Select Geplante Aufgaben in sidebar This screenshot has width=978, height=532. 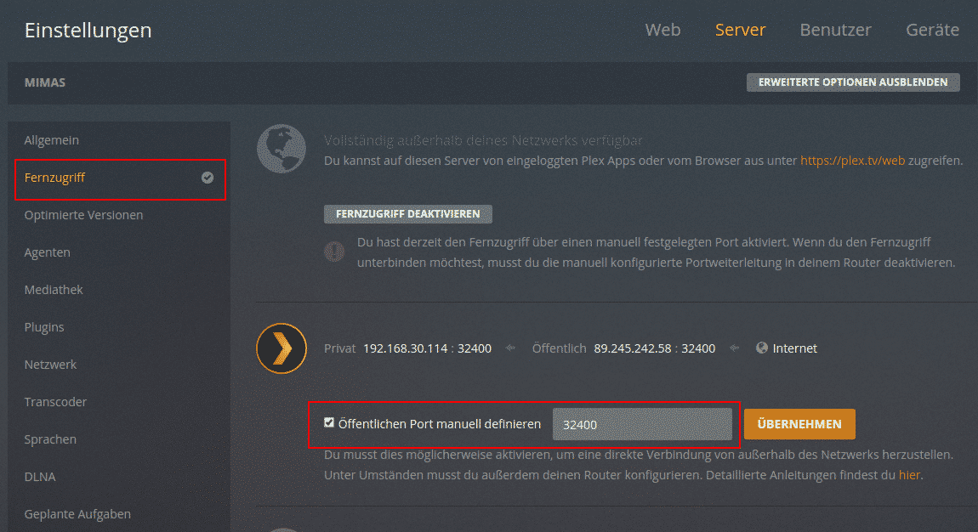[77, 514]
